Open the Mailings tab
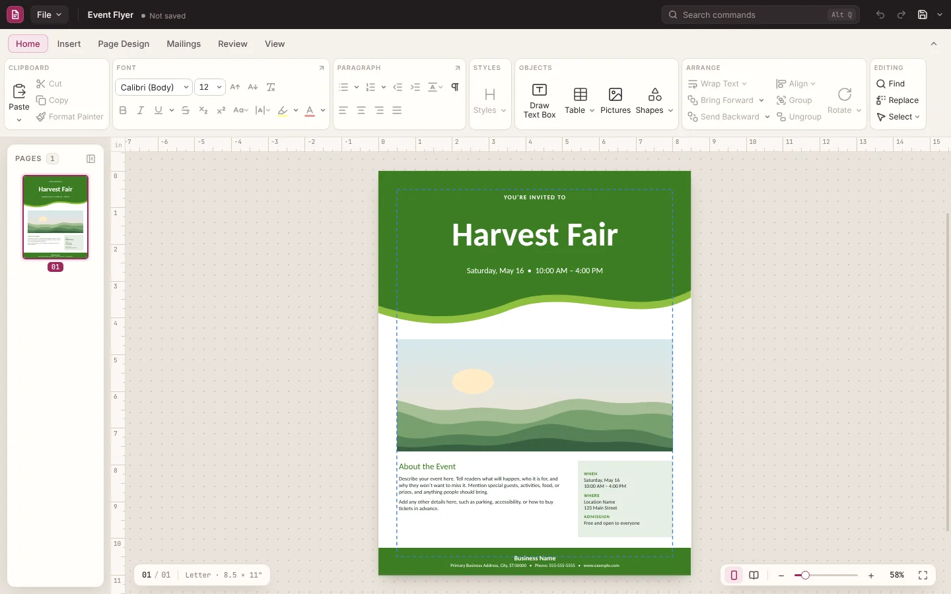The width and height of the screenshot is (951, 594). click(x=184, y=44)
